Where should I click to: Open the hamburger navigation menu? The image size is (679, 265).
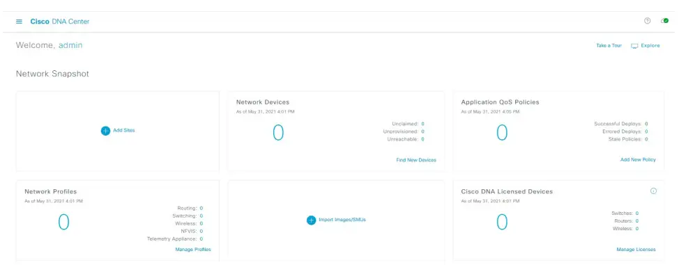[19, 21]
